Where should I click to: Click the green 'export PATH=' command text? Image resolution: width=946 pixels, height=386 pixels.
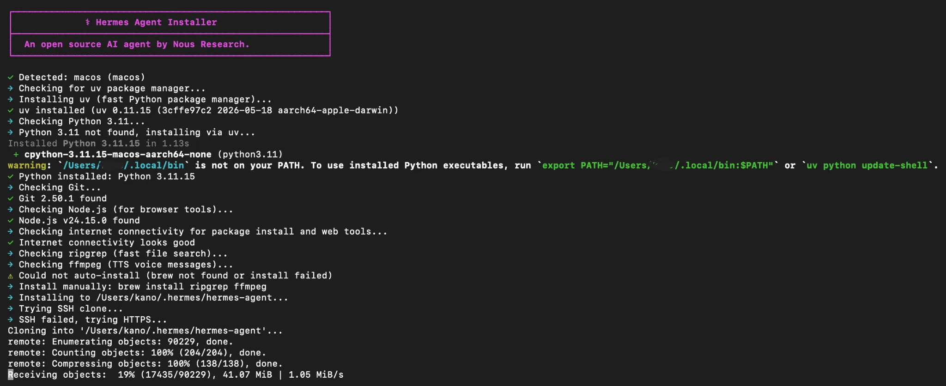pyautogui.click(x=657, y=165)
